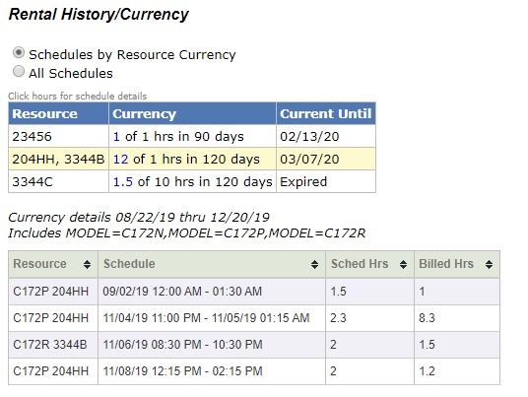
Task: Select the 11/08/19 12:15 PM schedule row
Action: point(254,371)
